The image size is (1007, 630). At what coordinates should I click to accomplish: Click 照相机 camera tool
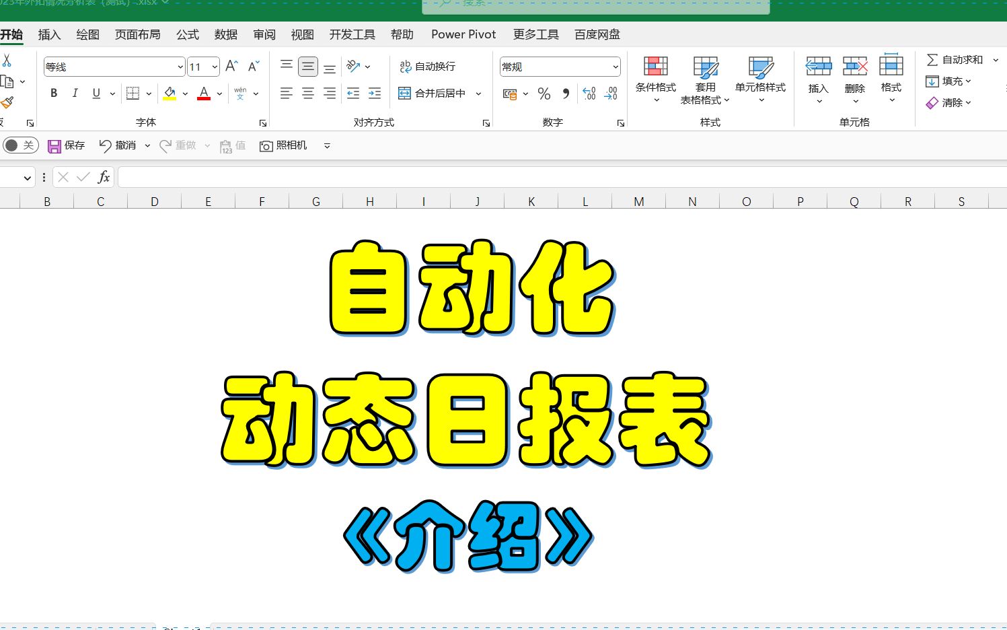click(283, 145)
